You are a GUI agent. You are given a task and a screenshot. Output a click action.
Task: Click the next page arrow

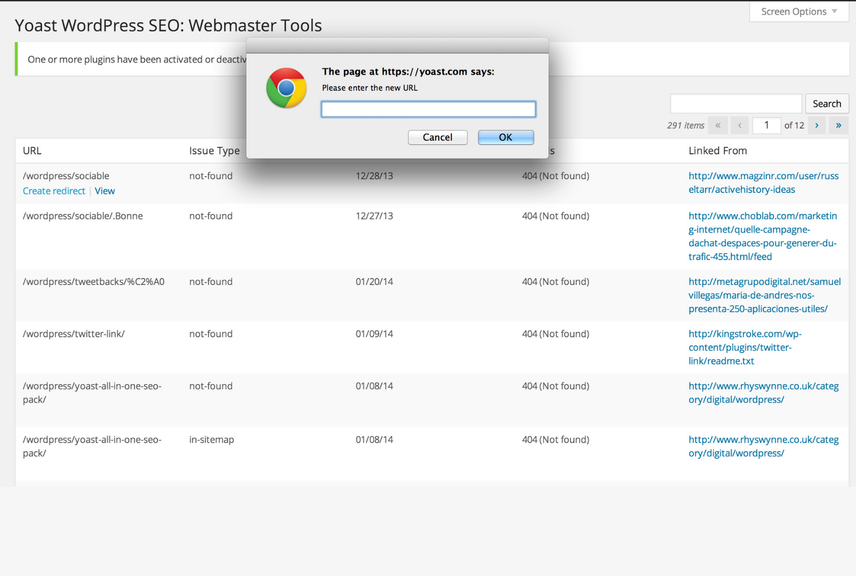tap(817, 125)
